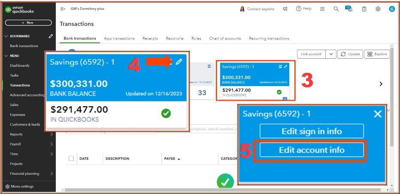This screenshot has height=194, width=400.
Task: Open Transactions in sidebar
Action: (20, 85)
